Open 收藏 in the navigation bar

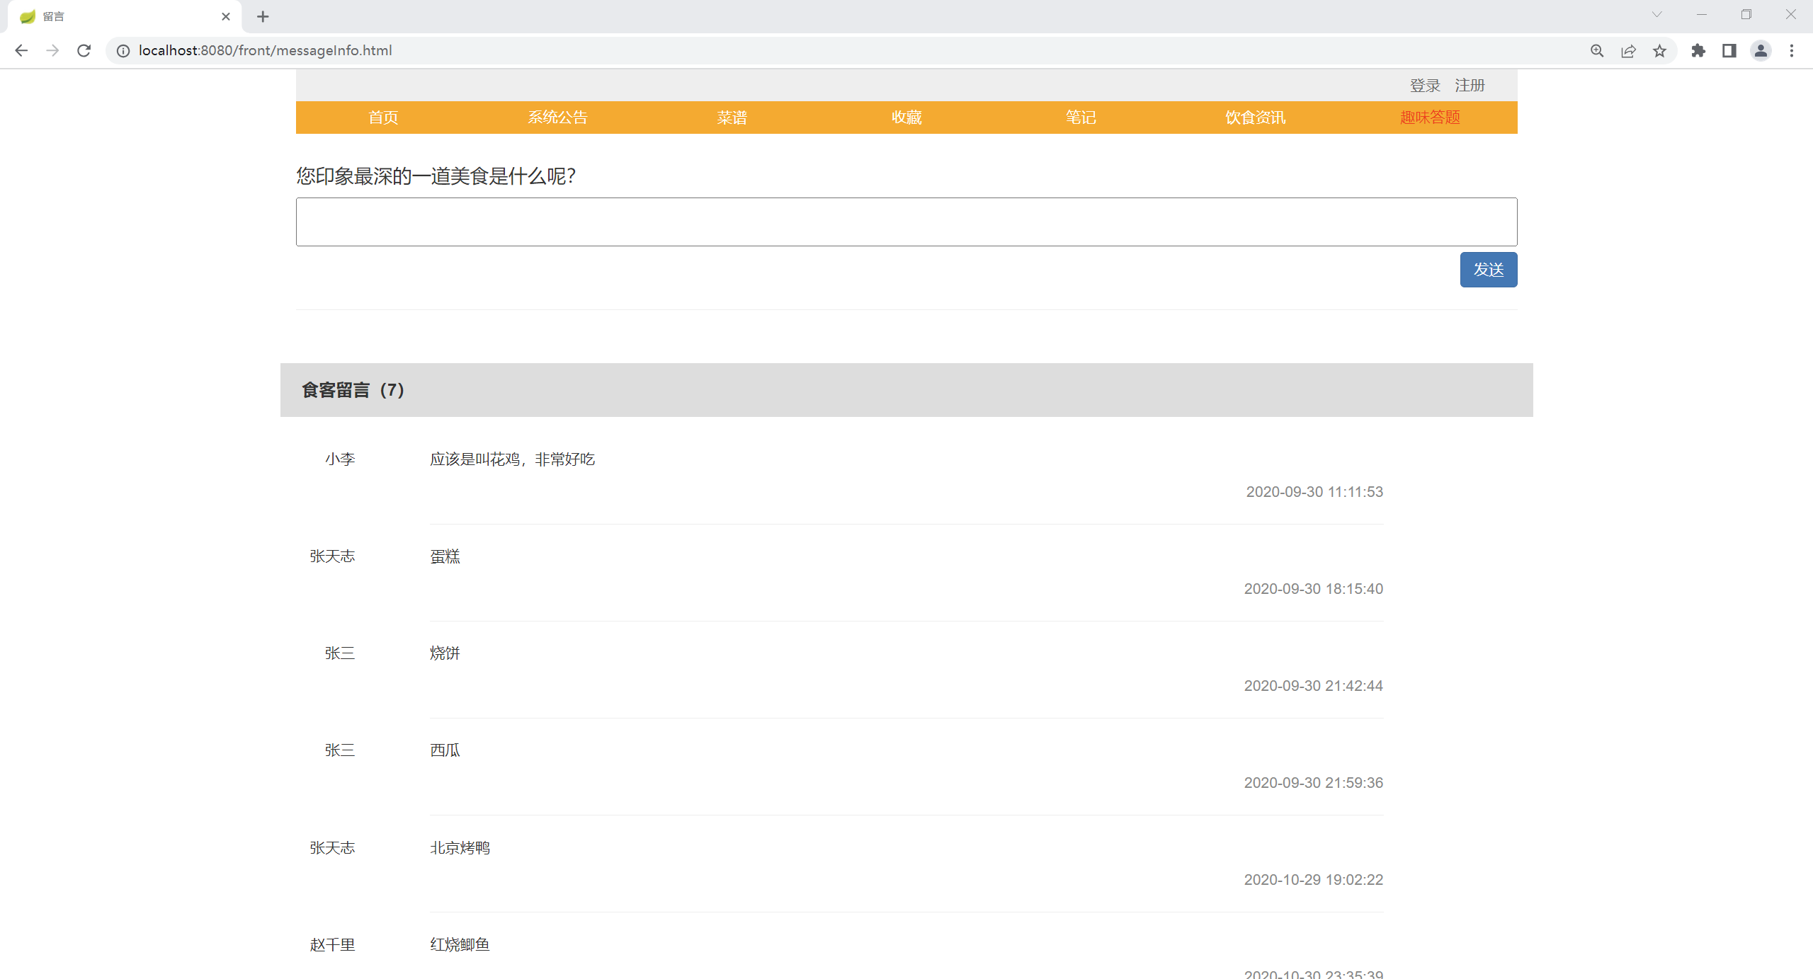tap(906, 118)
